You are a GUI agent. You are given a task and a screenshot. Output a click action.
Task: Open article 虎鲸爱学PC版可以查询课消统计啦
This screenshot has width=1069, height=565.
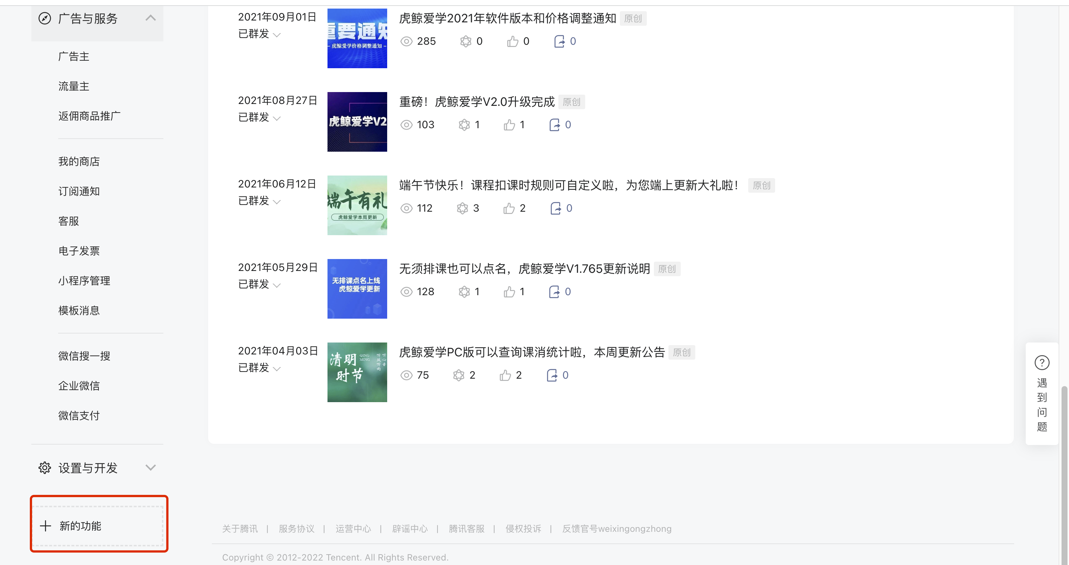tap(532, 352)
